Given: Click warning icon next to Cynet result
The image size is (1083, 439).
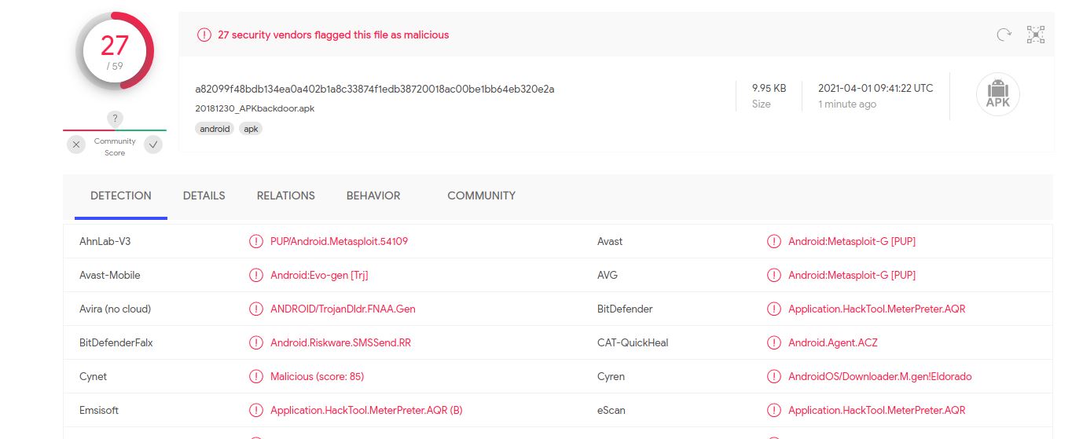Looking at the screenshot, I should pyautogui.click(x=255, y=376).
